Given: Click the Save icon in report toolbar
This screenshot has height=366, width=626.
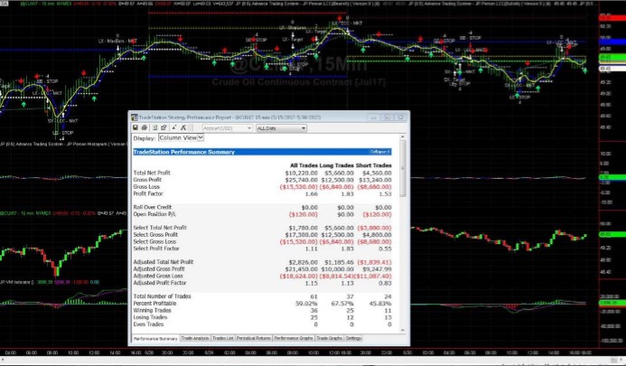Looking at the screenshot, I should pyautogui.click(x=135, y=128).
